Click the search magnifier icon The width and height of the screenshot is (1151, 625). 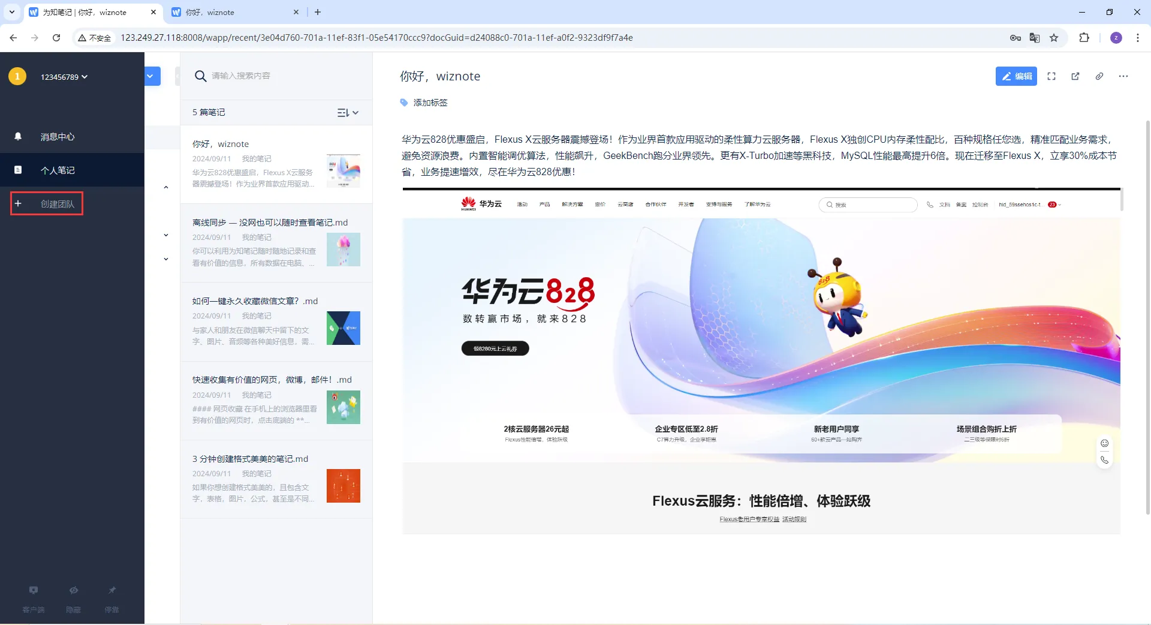201,76
